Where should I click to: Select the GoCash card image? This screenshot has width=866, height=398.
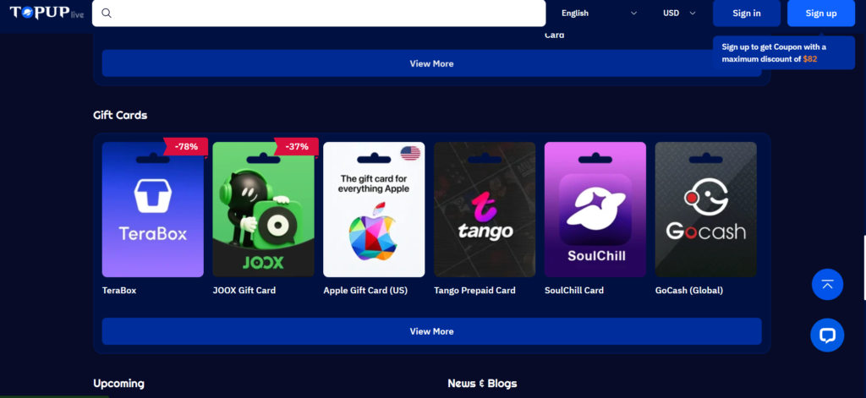click(706, 210)
